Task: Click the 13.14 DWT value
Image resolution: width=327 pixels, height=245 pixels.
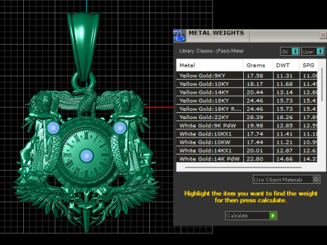Action: 284,93
